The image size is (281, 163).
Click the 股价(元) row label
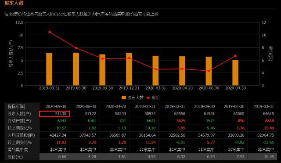pyautogui.click(x=15, y=157)
